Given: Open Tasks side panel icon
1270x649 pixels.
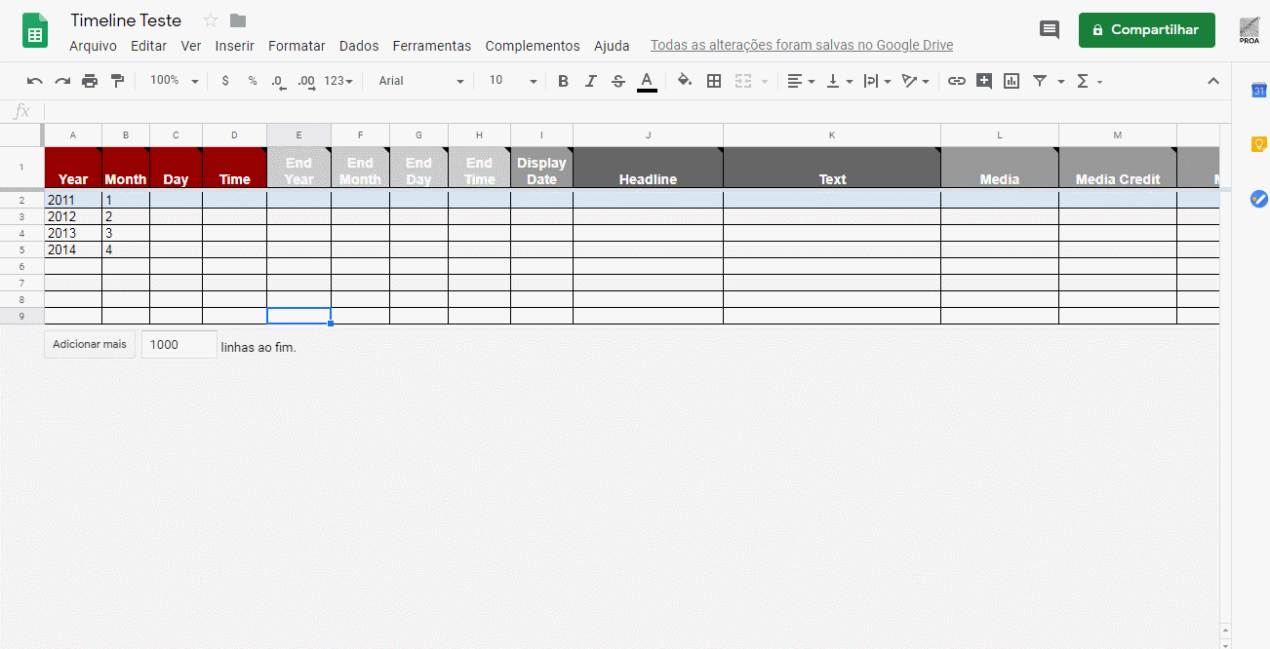Looking at the screenshot, I should pos(1258,199).
